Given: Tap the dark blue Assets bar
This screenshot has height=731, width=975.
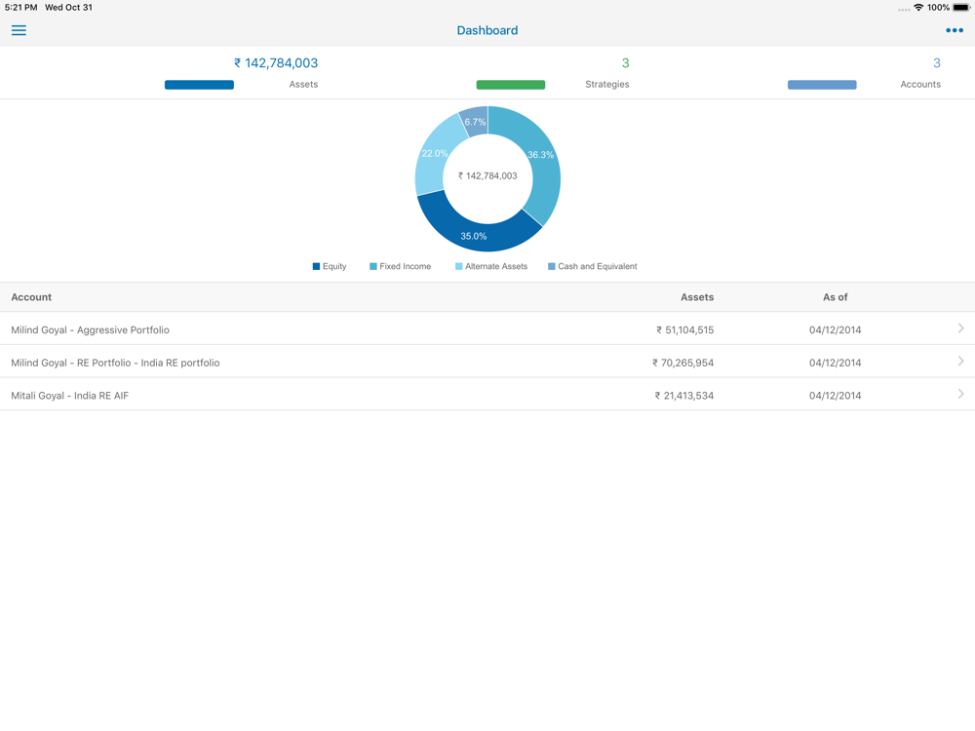Looking at the screenshot, I should (x=199, y=85).
